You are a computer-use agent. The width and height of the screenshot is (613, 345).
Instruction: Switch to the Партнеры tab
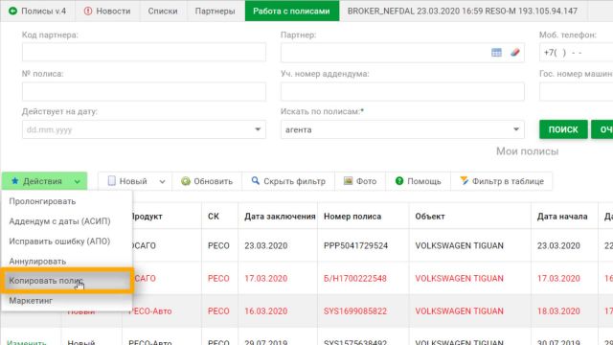click(215, 11)
